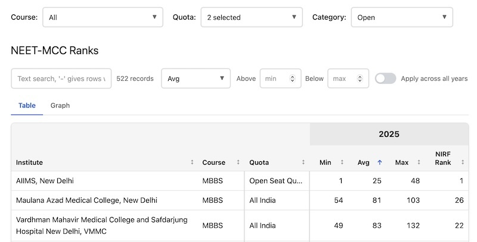Viewport: 477px width, 242px height.
Task: Click the Max value 132
Action: pos(413,225)
